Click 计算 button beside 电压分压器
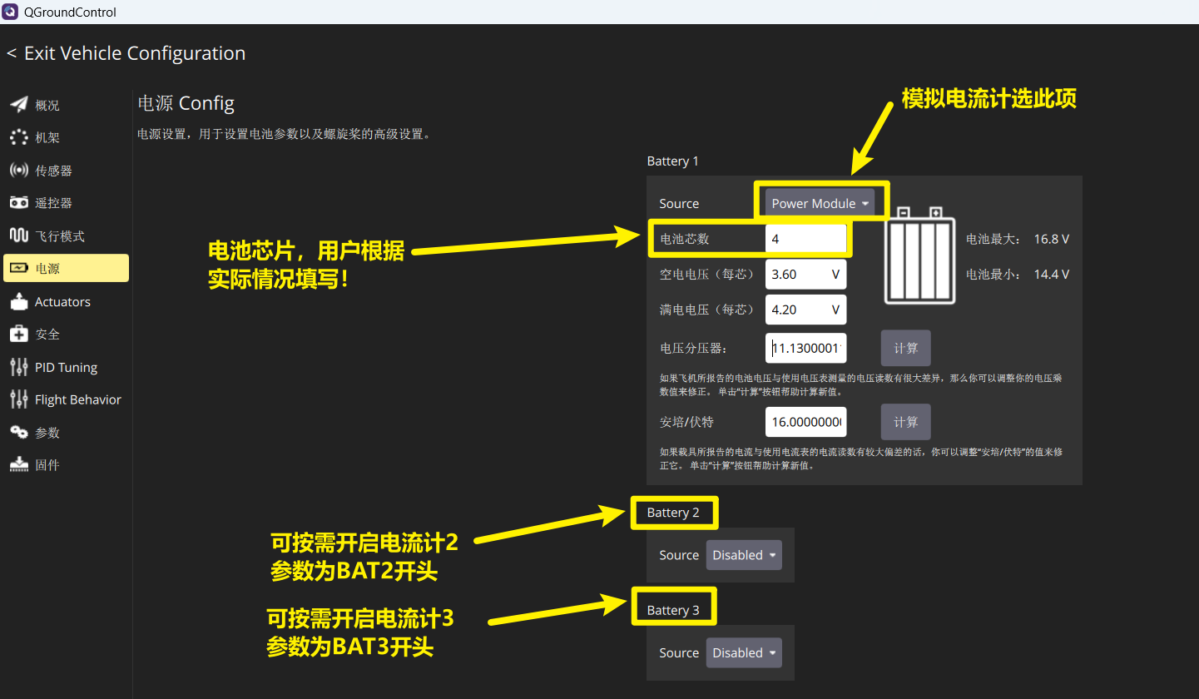Screen dimensions: 1199x699 (x=905, y=349)
